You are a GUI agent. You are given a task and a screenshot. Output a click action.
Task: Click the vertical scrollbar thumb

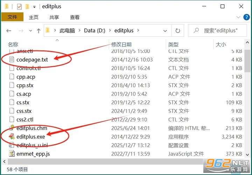(x=247, y=61)
